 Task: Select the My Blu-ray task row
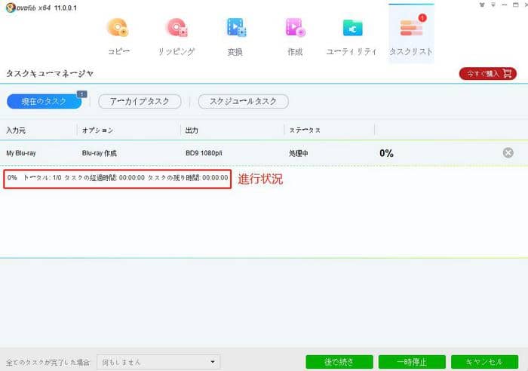pos(226,153)
